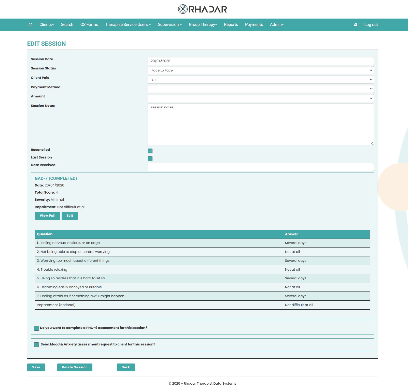Focus the Session Date field
Viewport: 408px width, 392px height.
tap(261, 61)
